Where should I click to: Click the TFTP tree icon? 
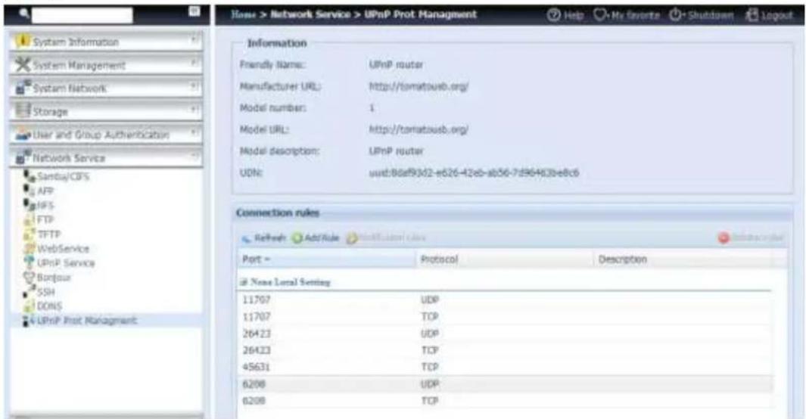click(x=30, y=234)
